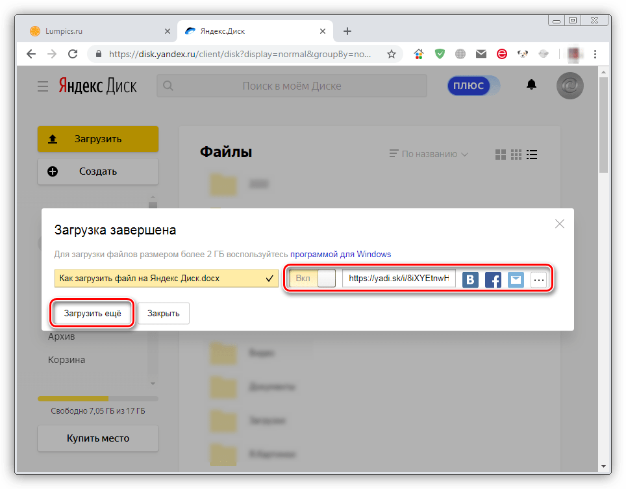Click browser Forward arrow

coord(52,54)
